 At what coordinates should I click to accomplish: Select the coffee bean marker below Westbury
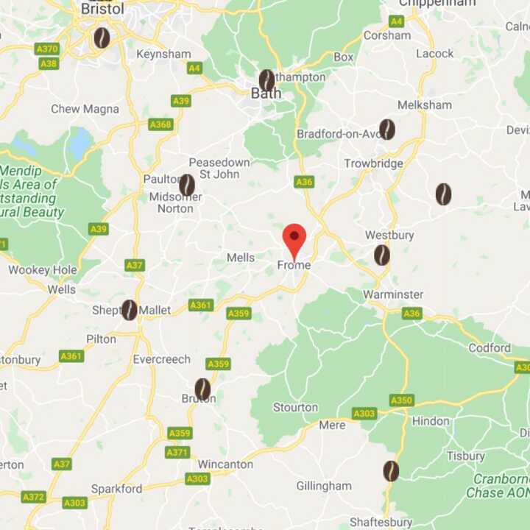pyautogui.click(x=382, y=255)
